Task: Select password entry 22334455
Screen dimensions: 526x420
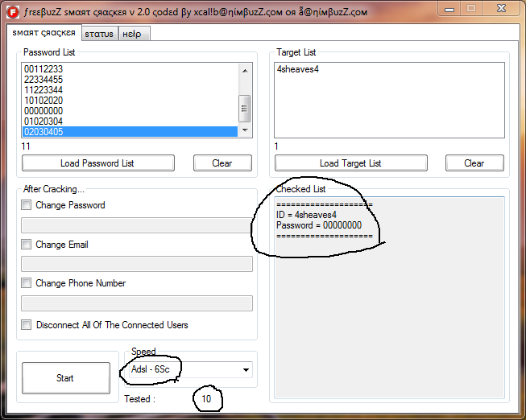Action: tap(130, 80)
